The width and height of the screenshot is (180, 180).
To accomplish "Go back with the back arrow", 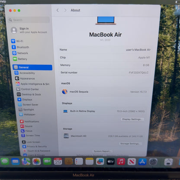I will pyautogui.click(x=58, y=10).
